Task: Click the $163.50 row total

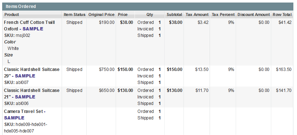Action: point(284,69)
